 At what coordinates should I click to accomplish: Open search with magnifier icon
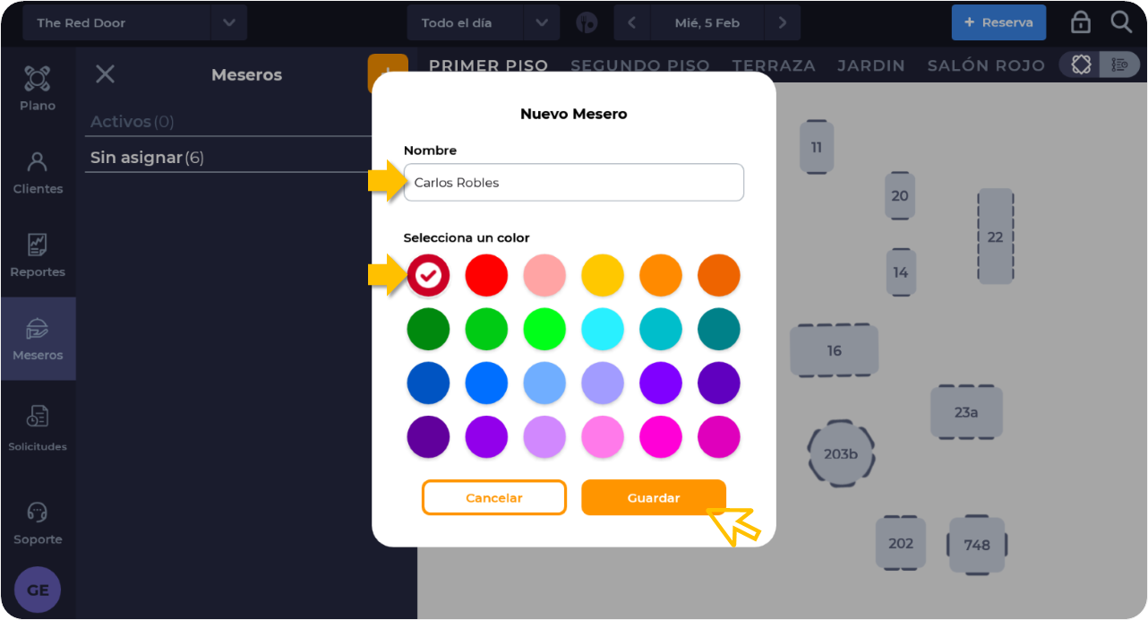tap(1121, 22)
